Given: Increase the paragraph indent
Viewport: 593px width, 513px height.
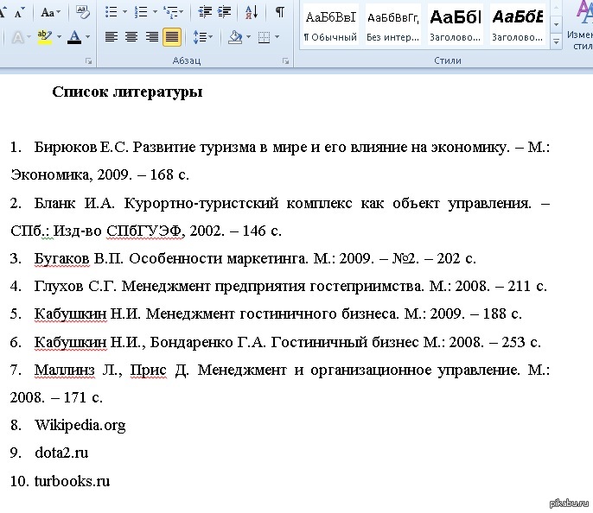Looking at the screenshot, I should pos(224,12).
